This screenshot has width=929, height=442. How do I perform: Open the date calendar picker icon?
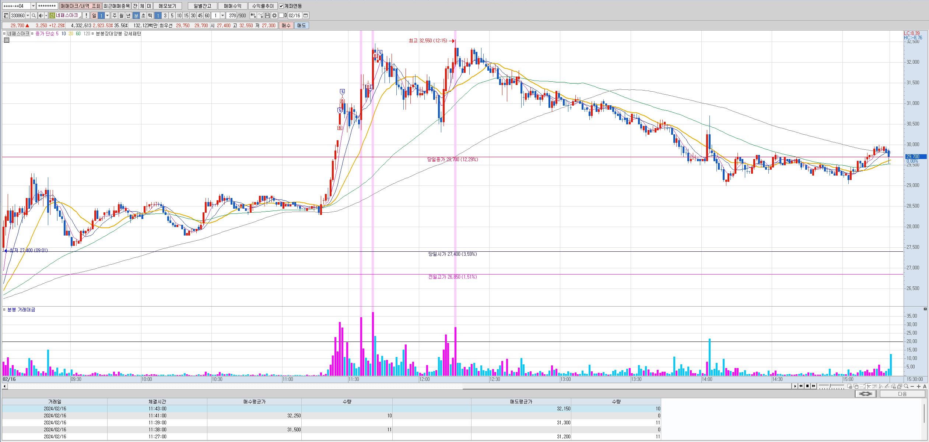[x=306, y=15]
